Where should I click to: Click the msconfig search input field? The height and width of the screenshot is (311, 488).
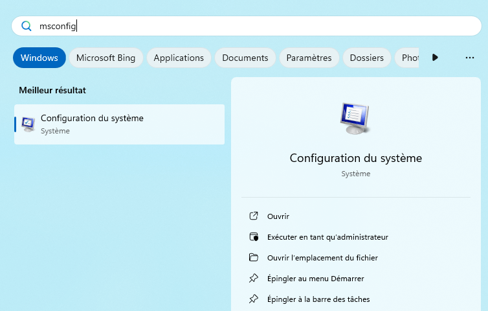[247, 26]
